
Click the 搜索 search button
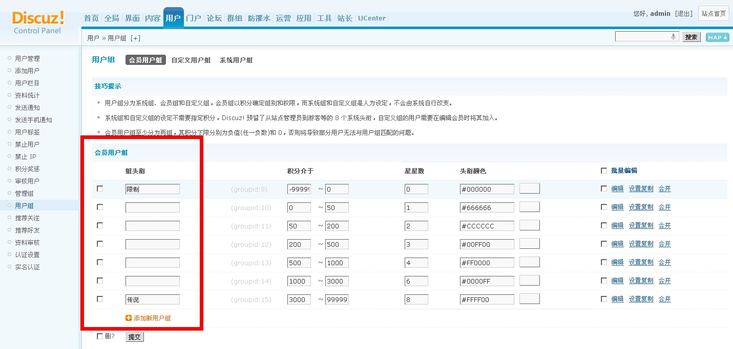point(692,37)
